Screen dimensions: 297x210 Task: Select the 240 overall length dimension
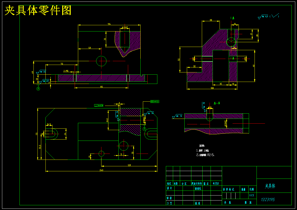[x=101, y=170]
